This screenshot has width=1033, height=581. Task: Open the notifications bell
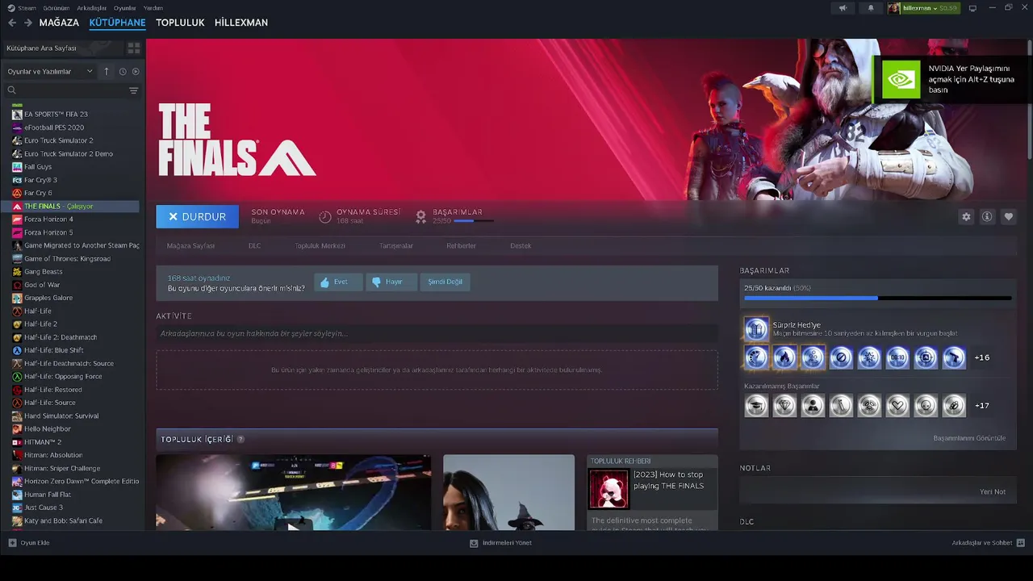tap(870, 8)
